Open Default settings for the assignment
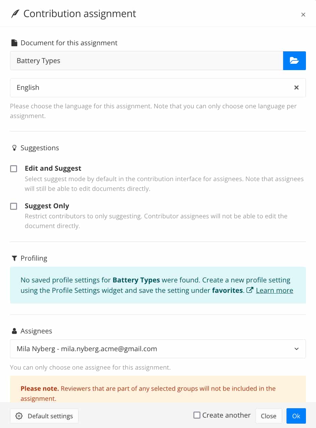Image resolution: width=316 pixels, height=428 pixels. click(44, 416)
